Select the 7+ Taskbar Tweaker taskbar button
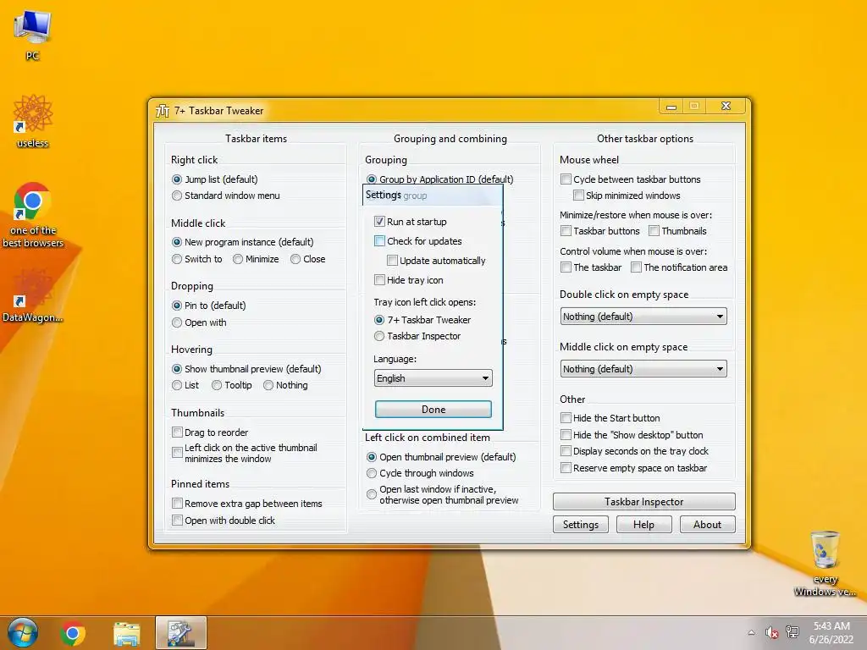This screenshot has height=650, width=867. point(181,633)
